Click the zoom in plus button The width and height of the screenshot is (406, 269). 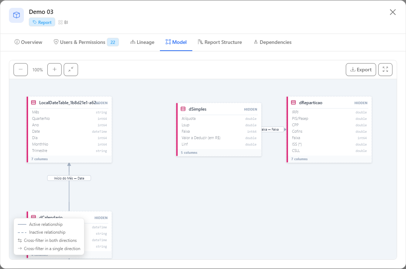[54, 70]
